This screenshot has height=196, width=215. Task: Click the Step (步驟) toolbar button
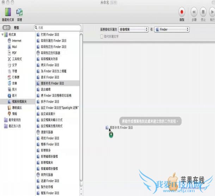point(194,12)
